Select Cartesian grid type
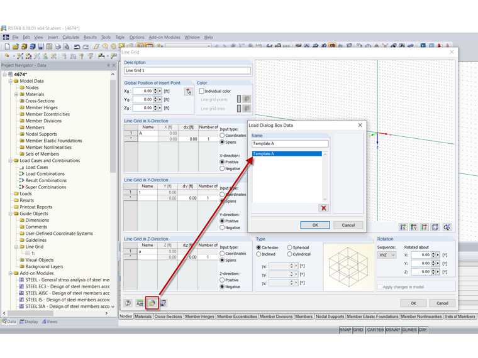Image resolution: width=478 pixels, height=358 pixels. 258,247
